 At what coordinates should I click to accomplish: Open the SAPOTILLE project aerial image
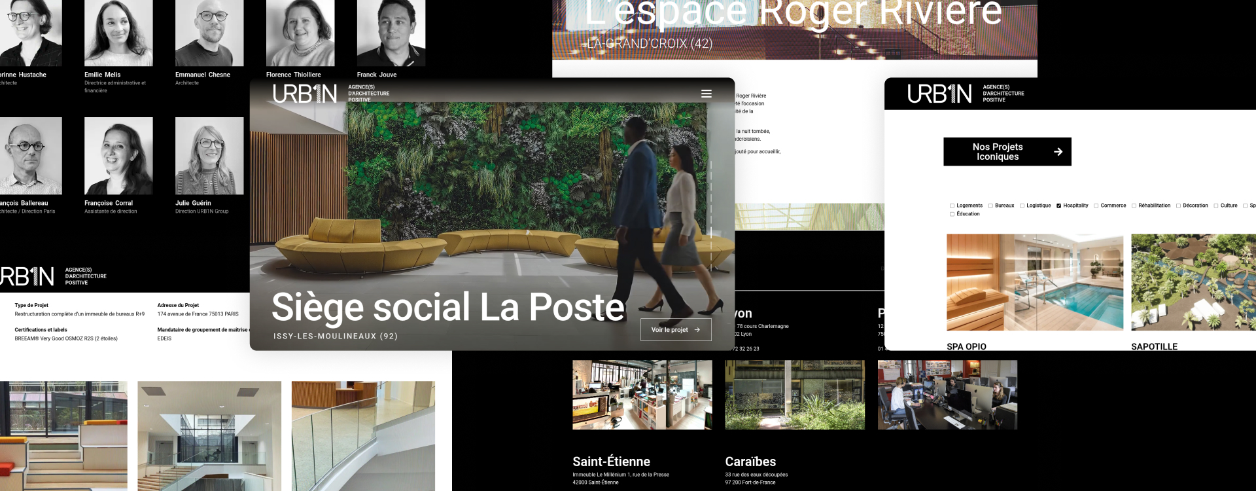(x=1193, y=282)
